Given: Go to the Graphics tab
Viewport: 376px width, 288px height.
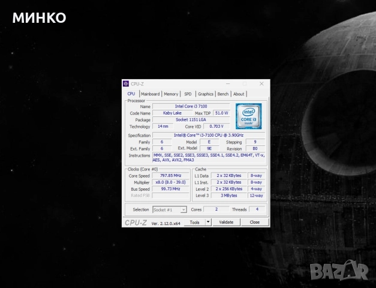Looking at the screenshot, I should point(206,94).
